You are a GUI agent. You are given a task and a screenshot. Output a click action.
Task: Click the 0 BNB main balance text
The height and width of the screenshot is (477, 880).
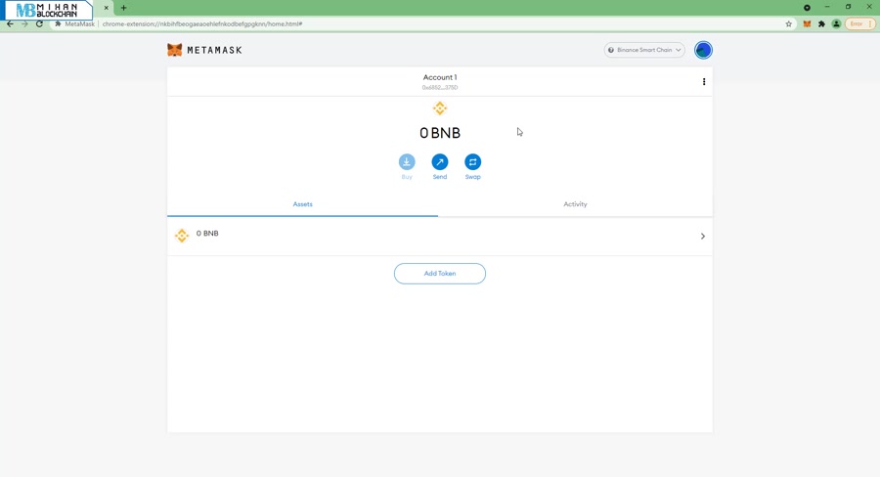[x=440, y=133]
